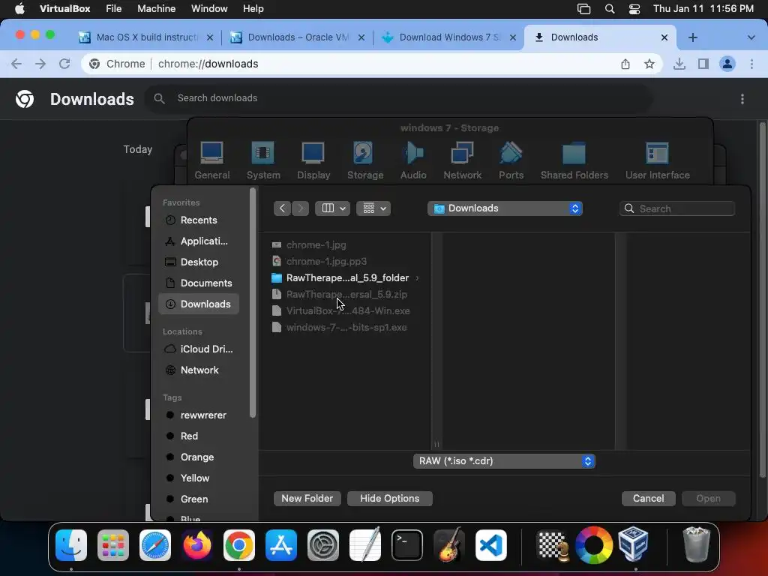Open a new Chrome tab
768x576 pixels.
pyautogui.click(x=692, y=37)
